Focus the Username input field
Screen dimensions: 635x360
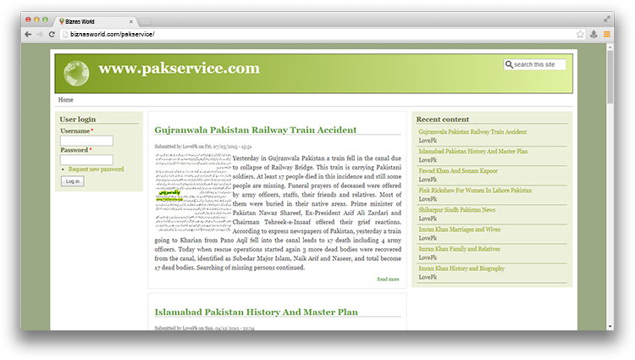click(86, 141)
